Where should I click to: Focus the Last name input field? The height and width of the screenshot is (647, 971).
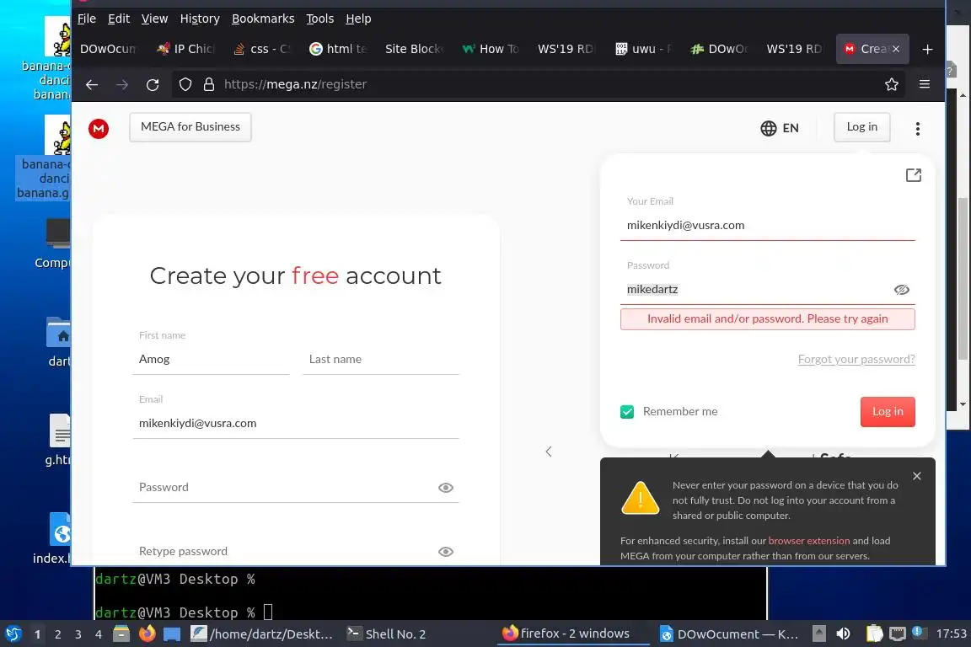click(x=381, y=359)
